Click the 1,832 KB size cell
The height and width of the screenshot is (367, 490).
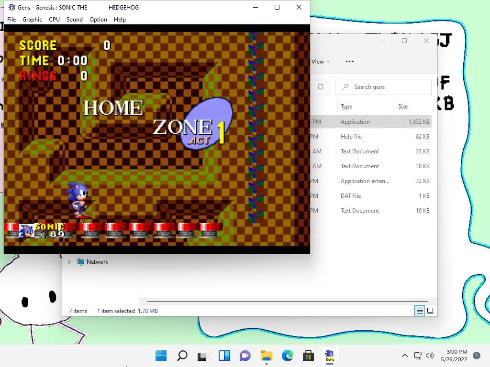[419, 122]
